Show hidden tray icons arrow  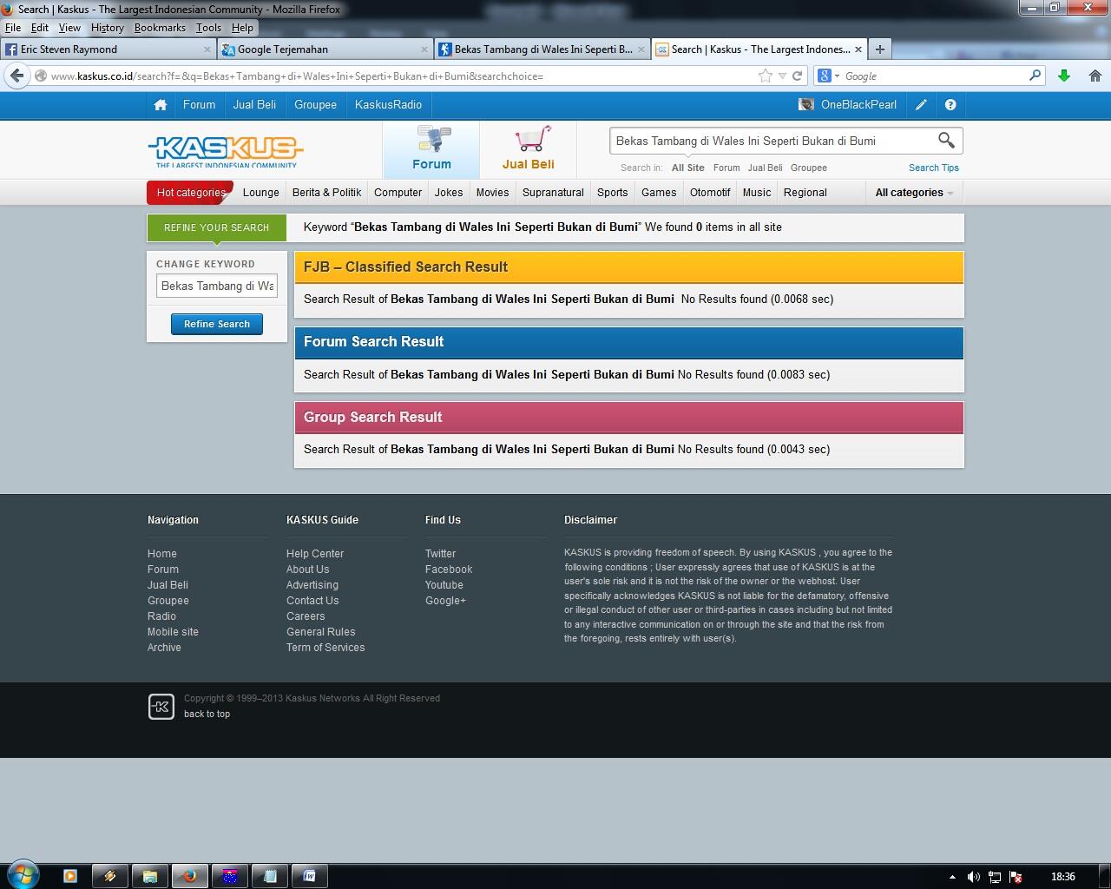click(952, 877)
